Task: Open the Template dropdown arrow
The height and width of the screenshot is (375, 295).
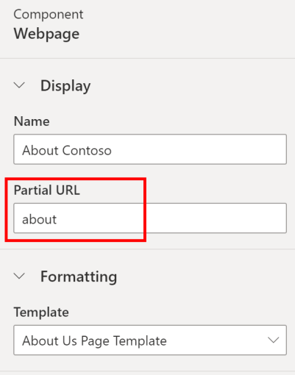Action: pyautogui.click(x=274, y=340)
